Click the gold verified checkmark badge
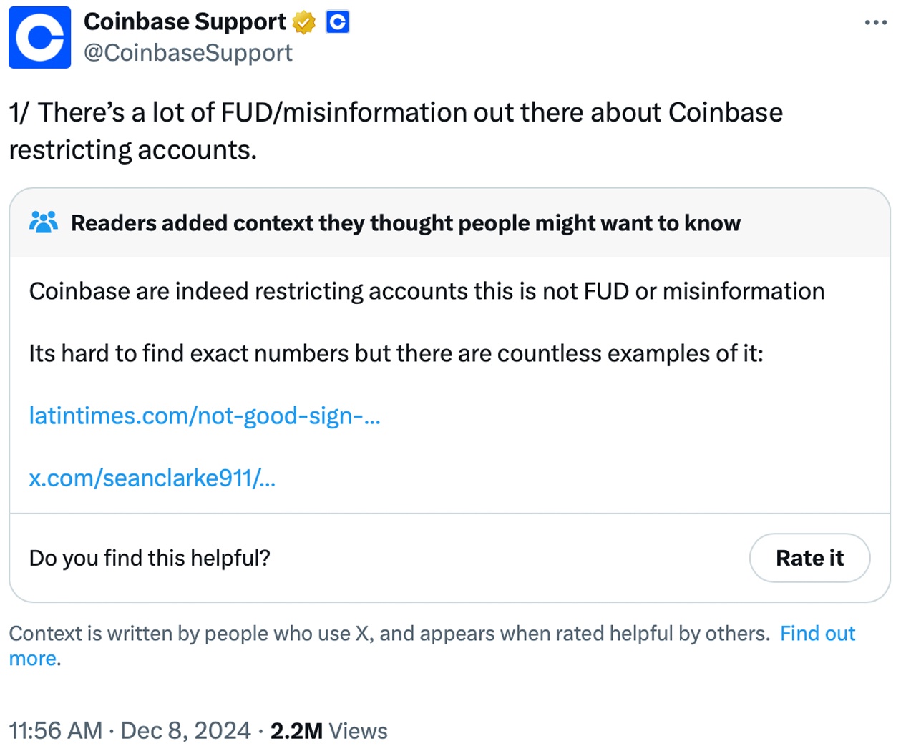This screenshot has height=751, width=916. coord(305,21)
